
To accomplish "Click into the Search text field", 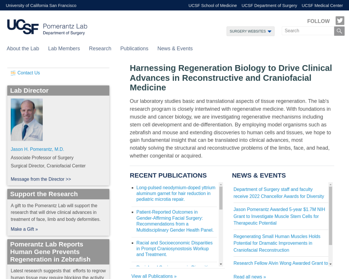I will tap(308, 31).
